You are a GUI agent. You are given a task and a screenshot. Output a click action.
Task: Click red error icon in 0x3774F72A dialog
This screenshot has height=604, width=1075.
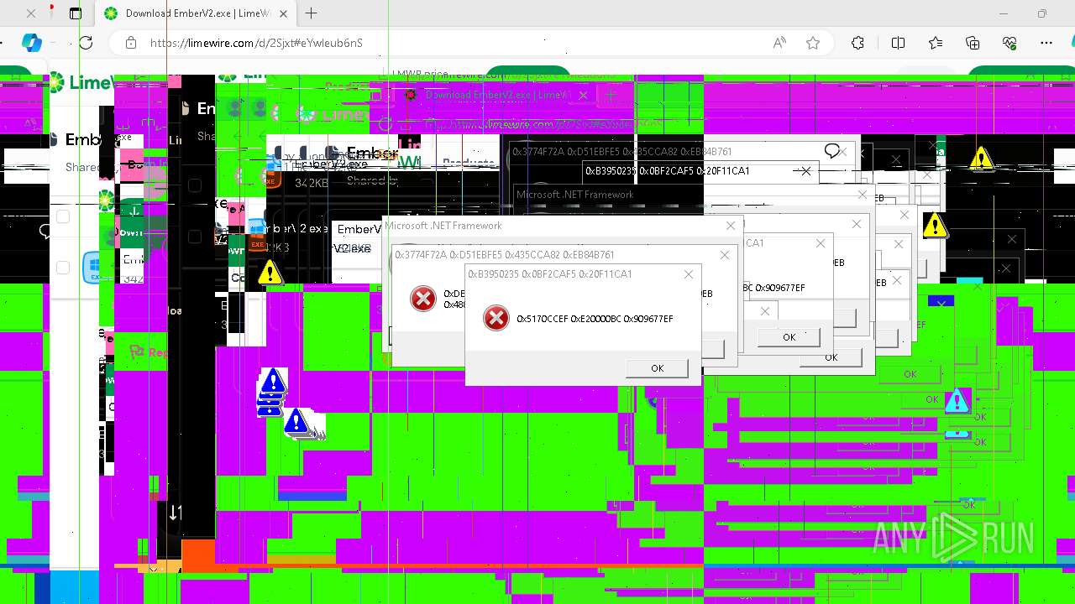click(423, 299)
